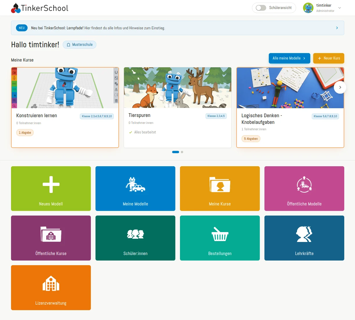Click the Lehrkräfte tile label
This screenshot has width=355, height=320.
pyautogui.click(x=304, y=254)
